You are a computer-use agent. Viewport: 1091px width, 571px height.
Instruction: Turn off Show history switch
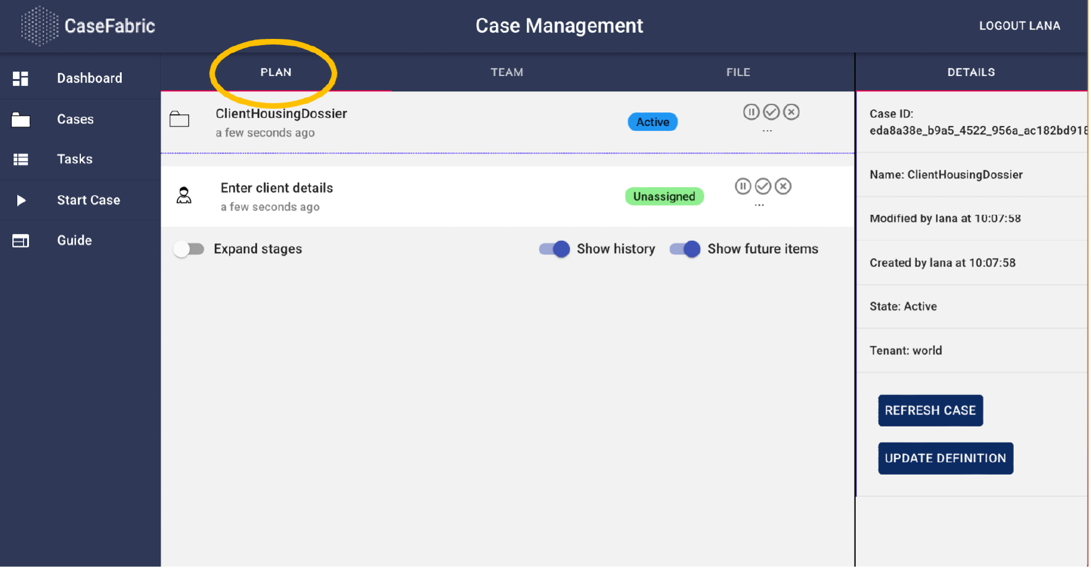(x=554, y=249)
